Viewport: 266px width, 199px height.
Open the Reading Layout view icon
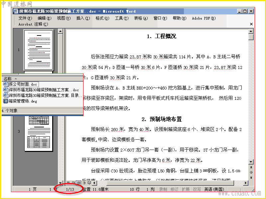89,183
